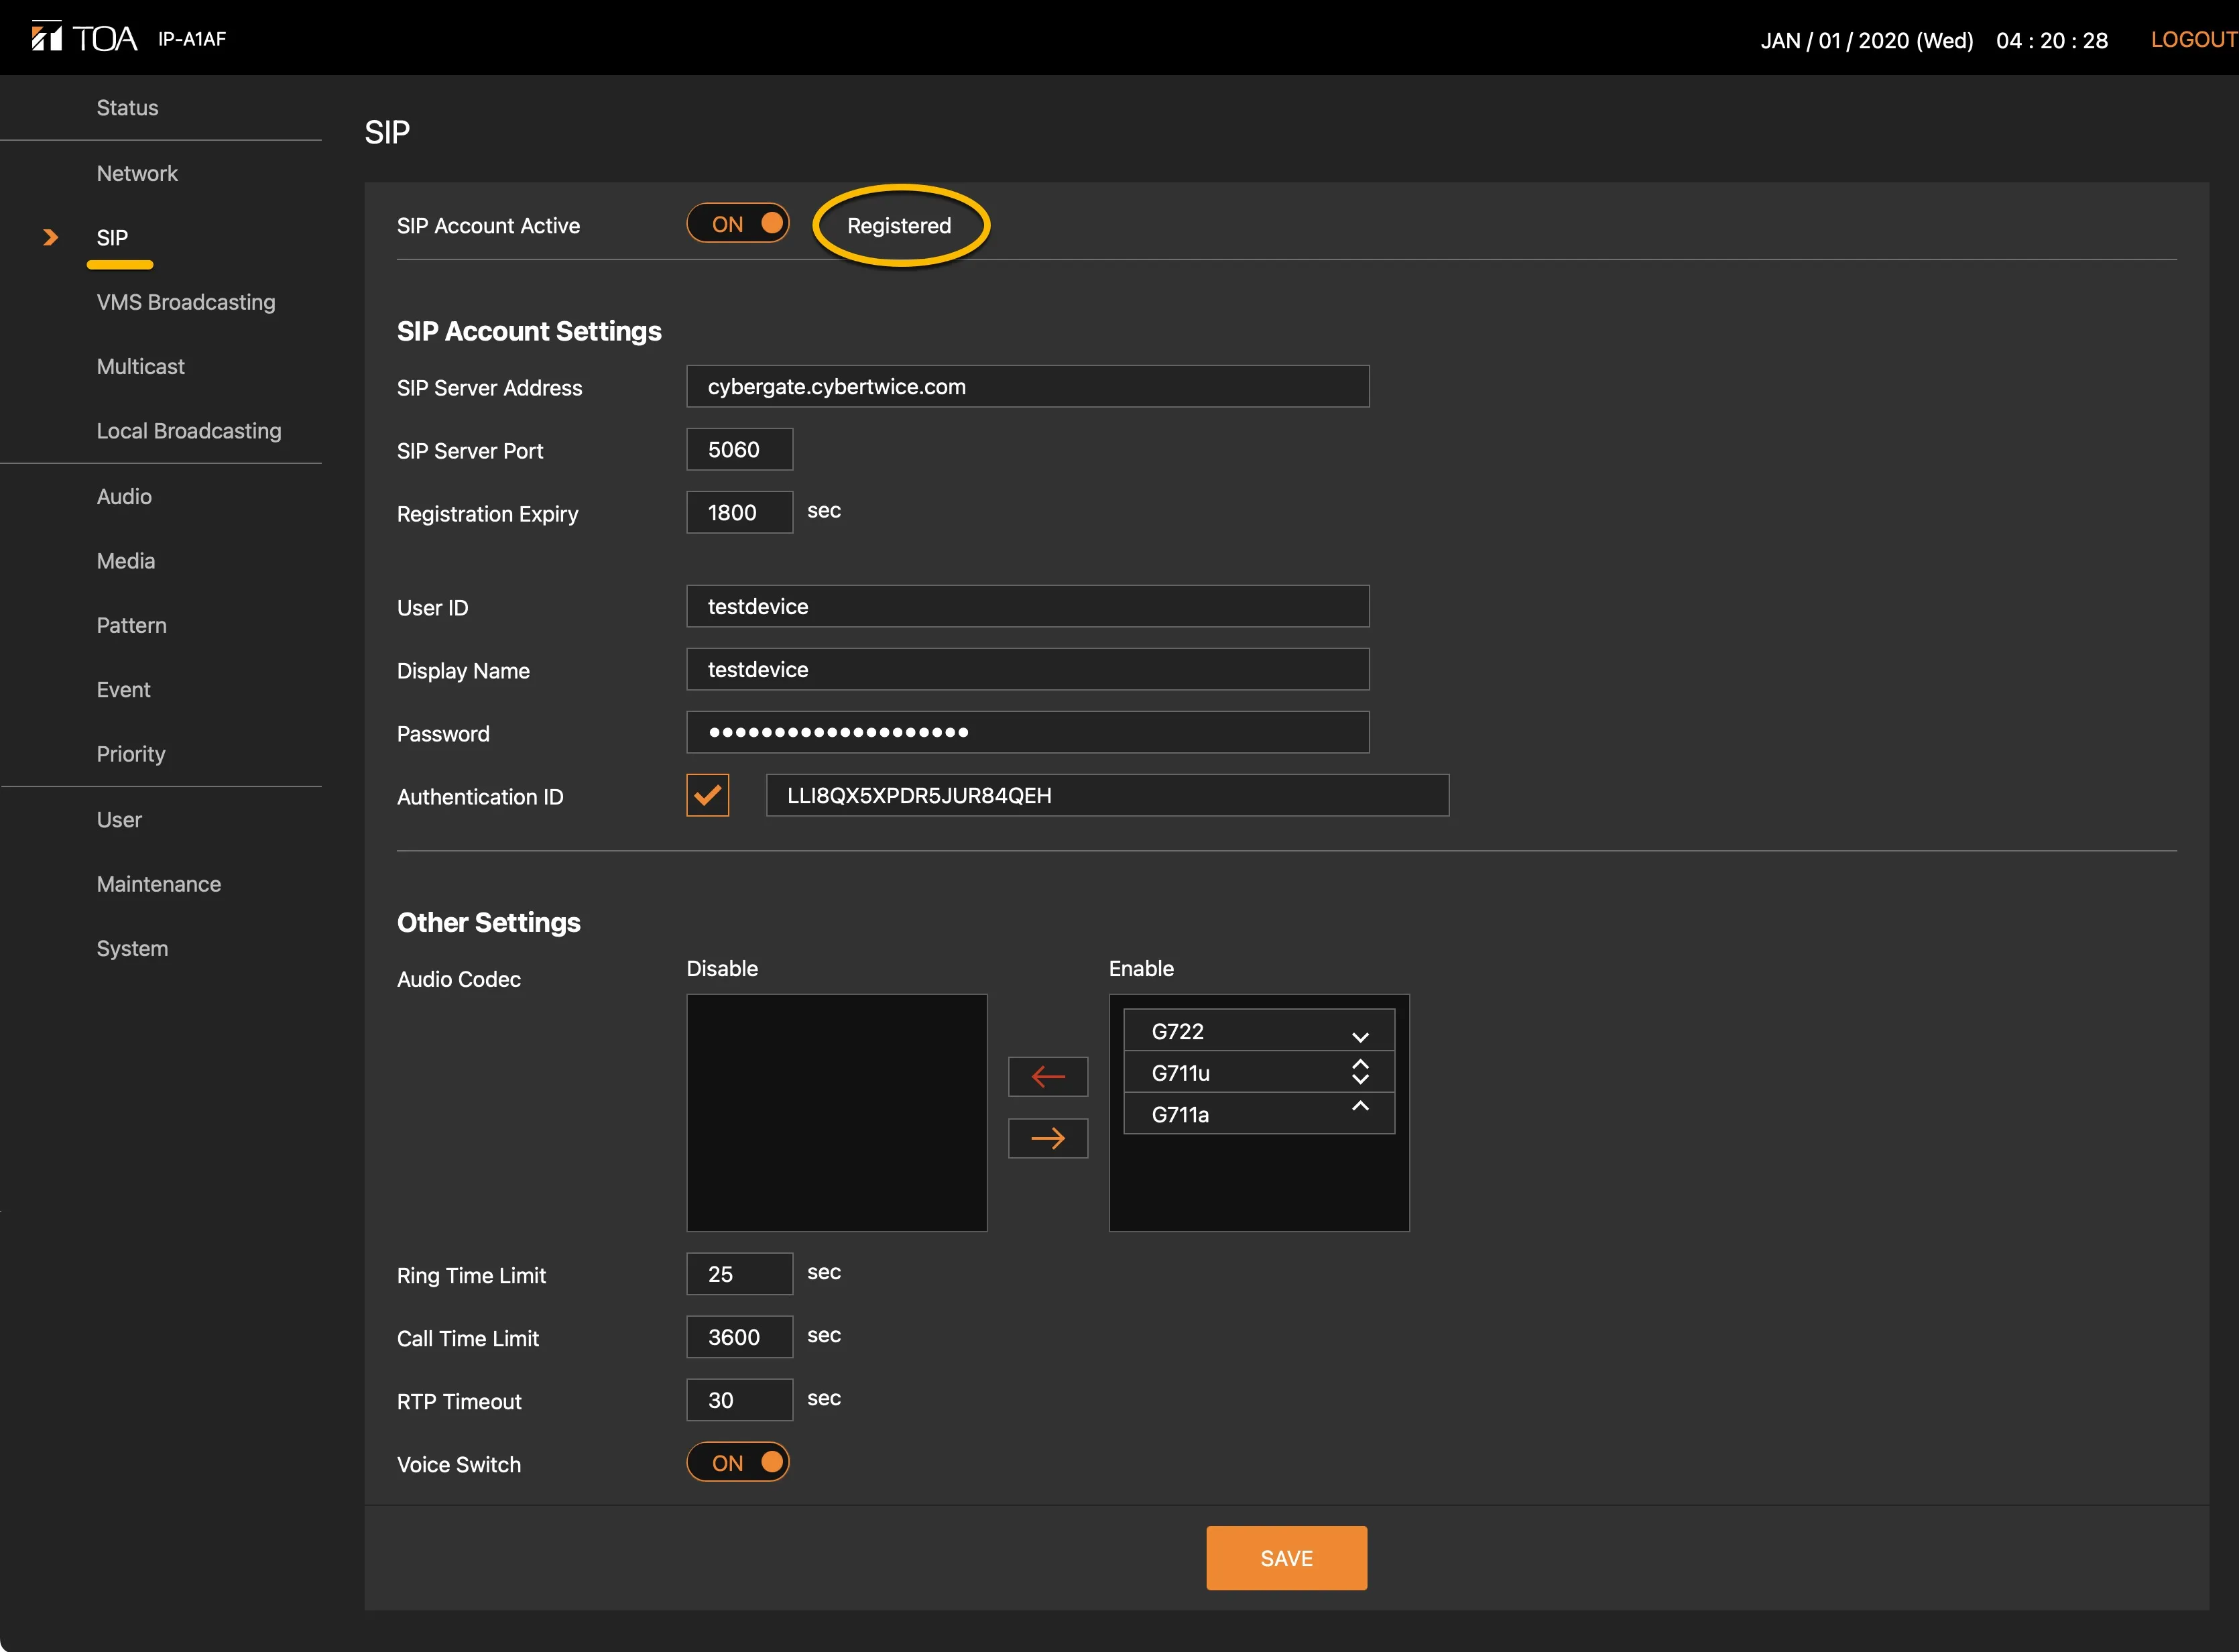Toggle the SIP Account Active switch
2239x1652 pixels.
(x=738, y=224)
